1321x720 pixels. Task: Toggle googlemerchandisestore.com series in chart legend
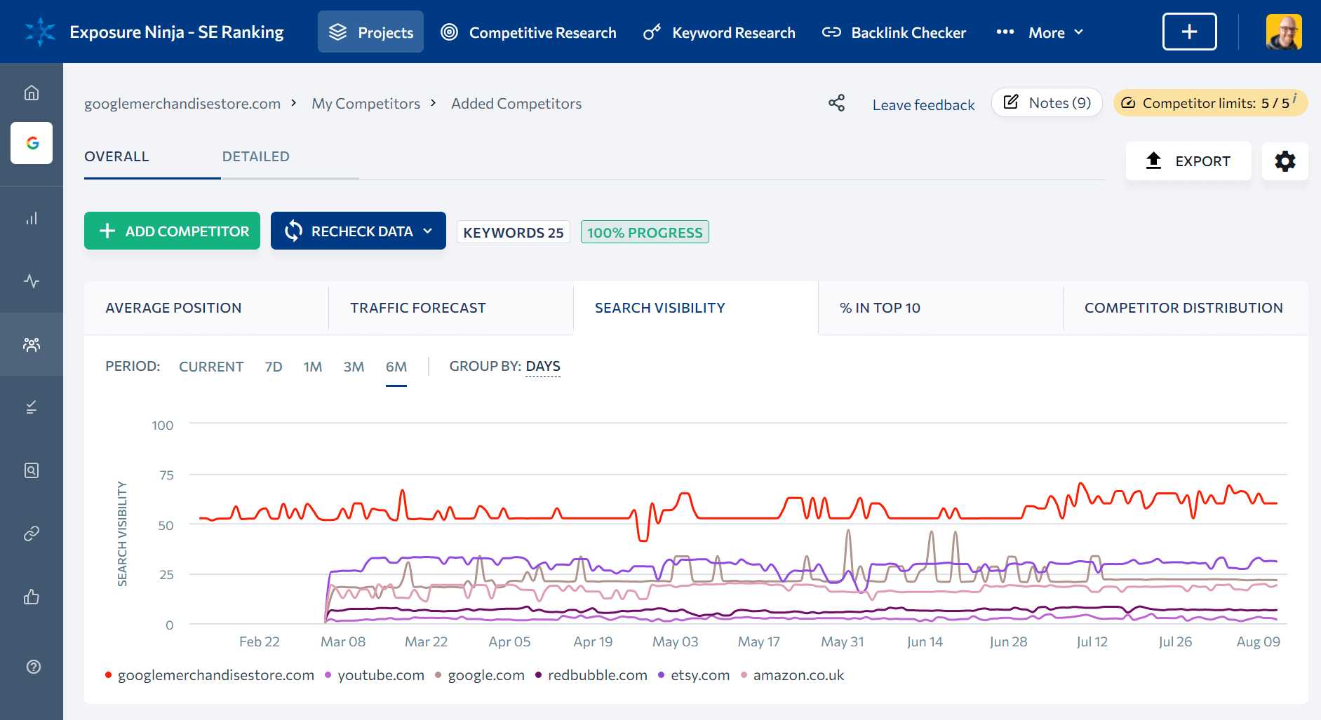pos(215,675)
